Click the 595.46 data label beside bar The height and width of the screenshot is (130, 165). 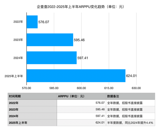[79, 40]
